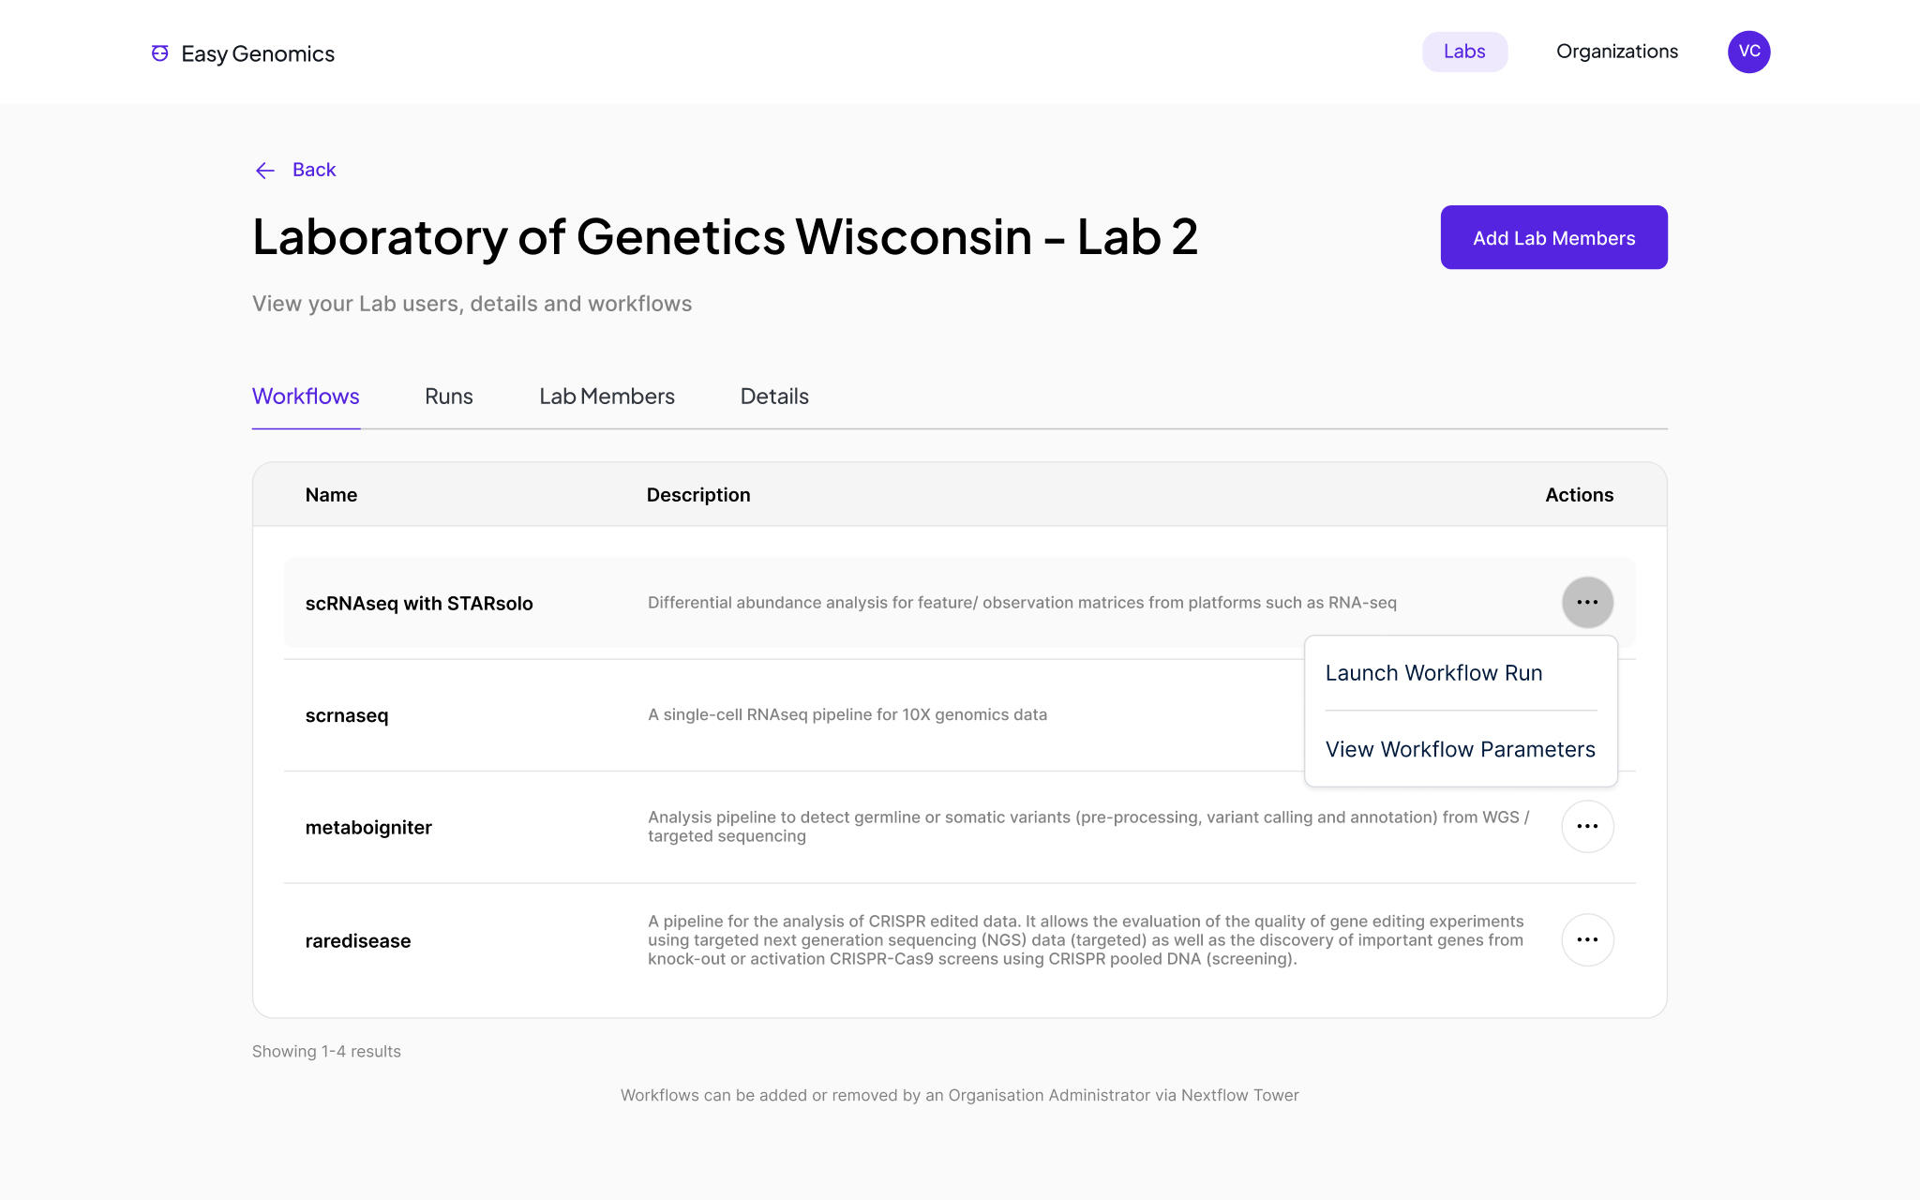Click the Easy Genomics logo icon
The width and height of the screenshot is (1920, 1200).
[158, 52]
